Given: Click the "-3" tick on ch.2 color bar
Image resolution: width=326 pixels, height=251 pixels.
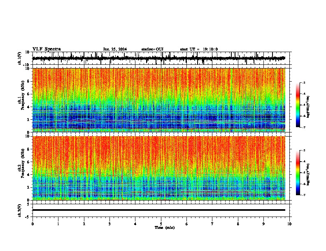Looking at the screenshot, I should coord(303,151).
